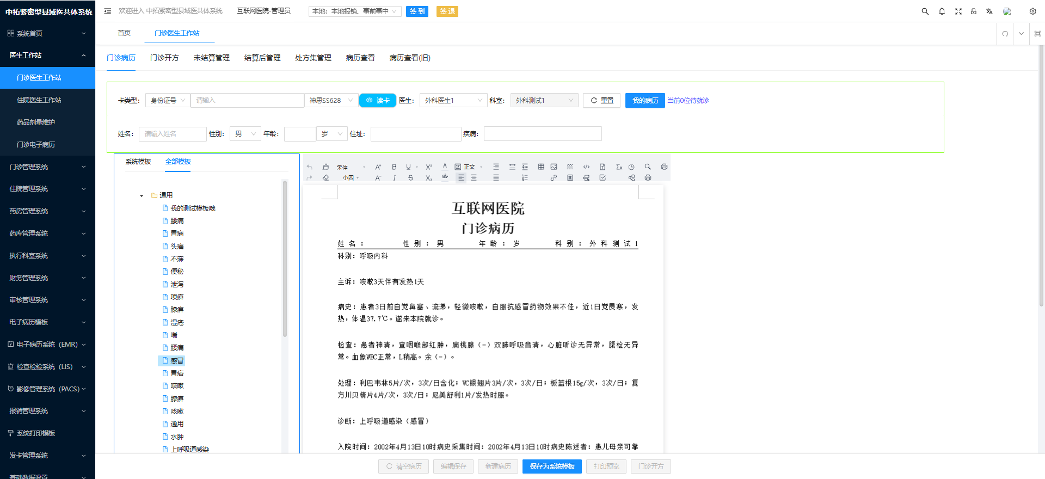Click the 我的病历 button
Viewport: 1045px width, 479px height.
coord(645,101)
